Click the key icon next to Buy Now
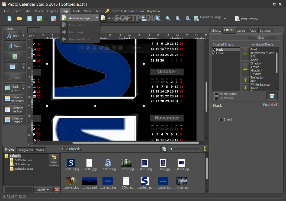This screenshot has width=286, height=201. click(107, 11)
